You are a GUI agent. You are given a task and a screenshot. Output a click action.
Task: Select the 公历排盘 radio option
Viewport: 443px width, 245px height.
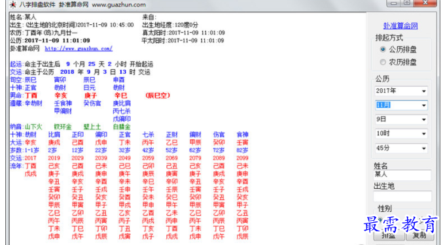pos(383,50)
